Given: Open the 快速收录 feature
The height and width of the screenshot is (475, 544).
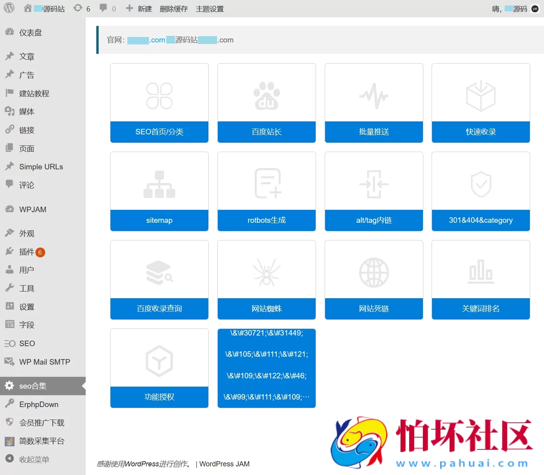Looking at the screenshot, I should pos(480,132).
